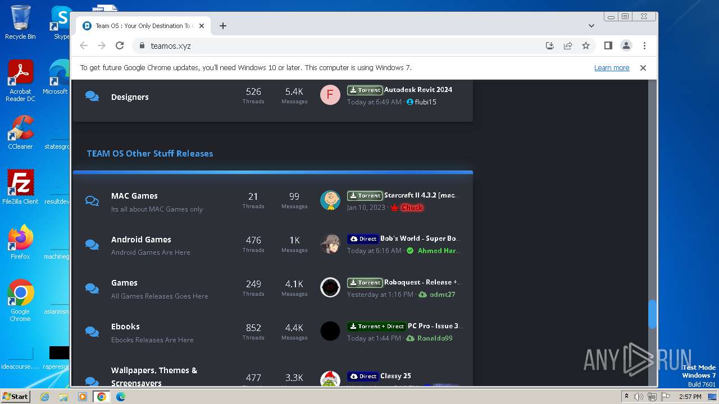Open Roboquest - Release thread
Viewport: 719px width, 404px height.
click(423, 282)
